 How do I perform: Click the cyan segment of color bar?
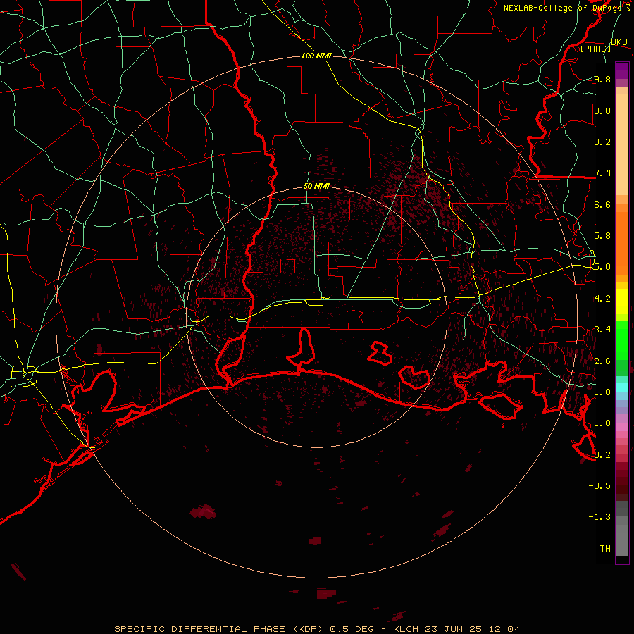click(x=622, y=387)
